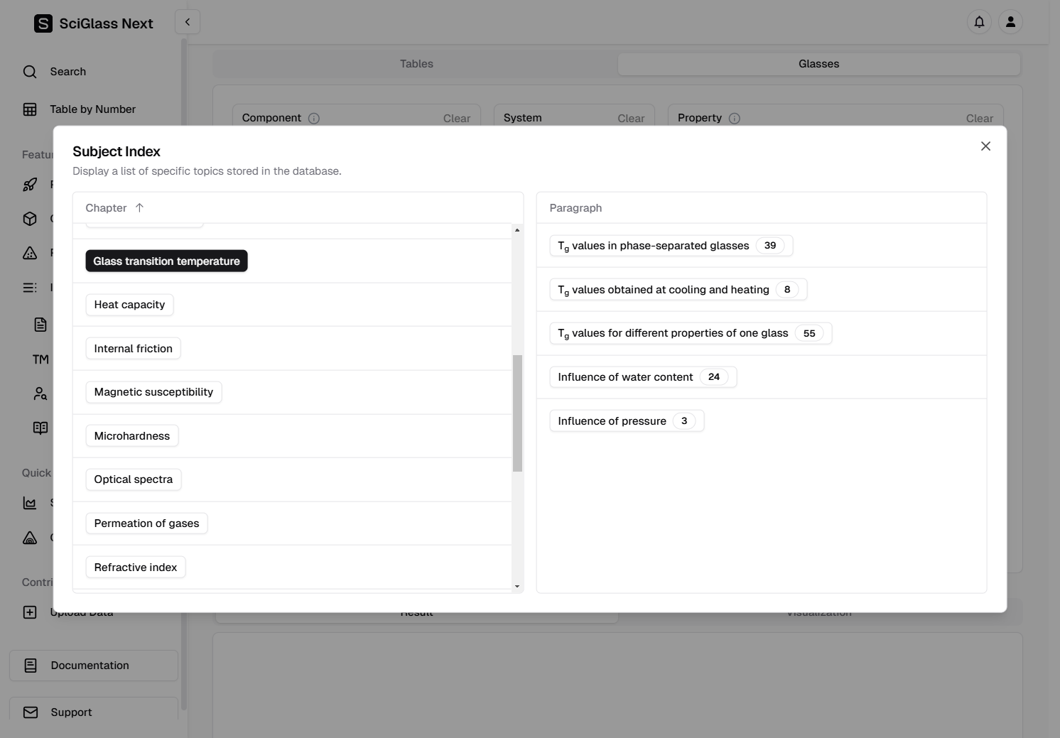The image size is (1060, 738).
Task: Click the Table by Number grid icon
Action: coord(30,109)
